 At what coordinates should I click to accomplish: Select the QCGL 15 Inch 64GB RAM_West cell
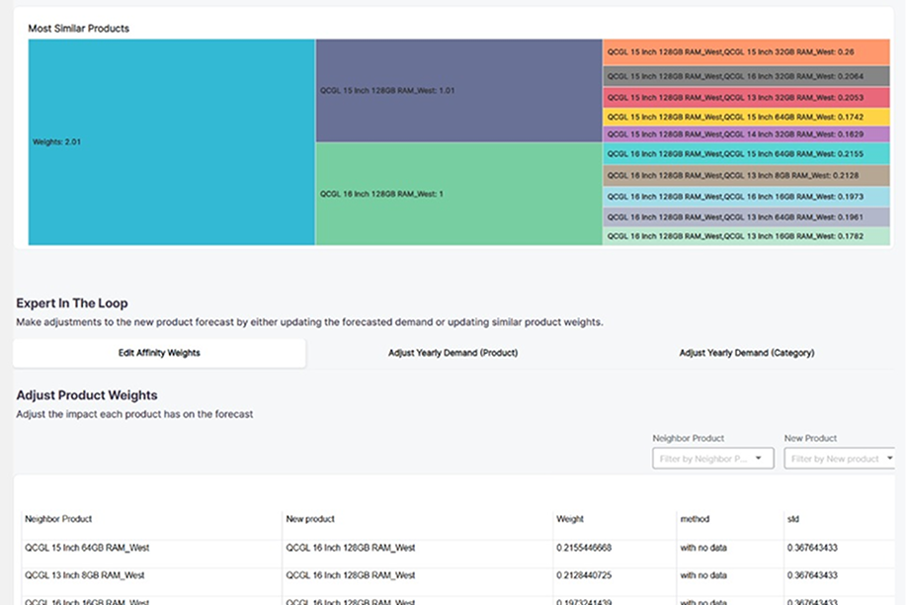(152, 548)
